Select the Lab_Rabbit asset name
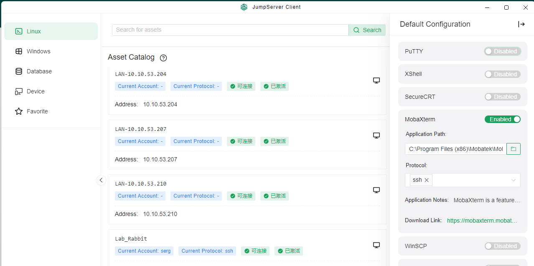This screenshot has height=266, width=534. coord(131,239)
